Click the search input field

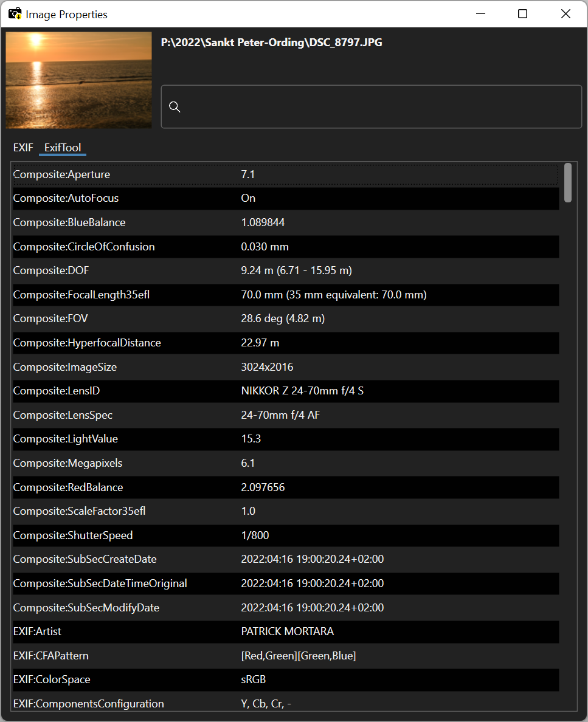(x=371, y=107)
